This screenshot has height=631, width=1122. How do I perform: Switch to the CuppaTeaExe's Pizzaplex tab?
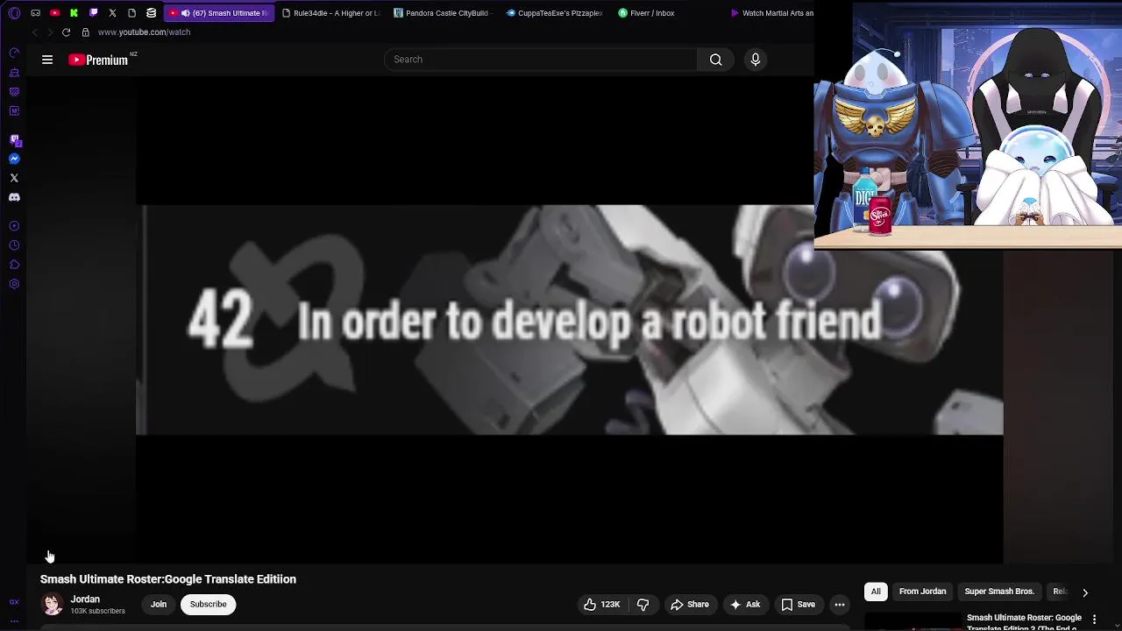[x=554, y=13]
